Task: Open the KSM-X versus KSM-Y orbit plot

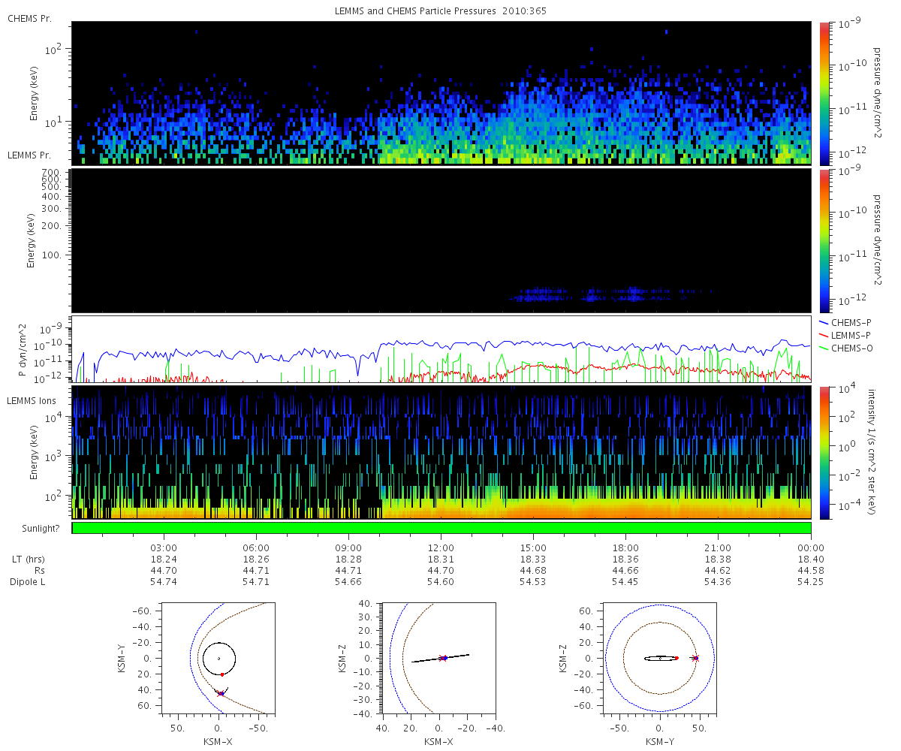Action: [218, 658]
